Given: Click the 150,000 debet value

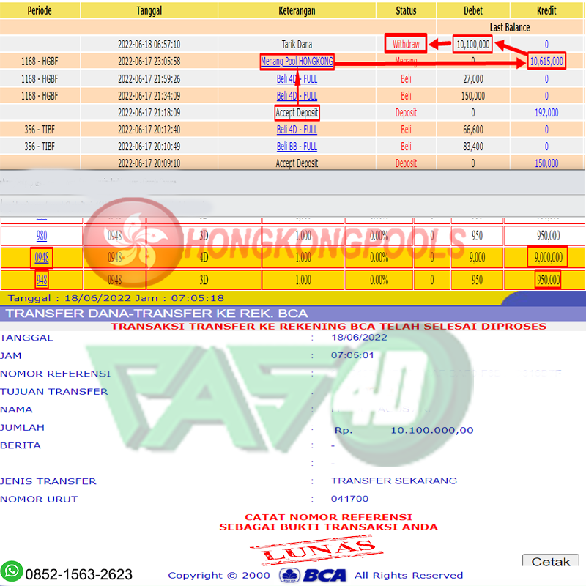Looking at the screenshot, I should (x=473, y=96).
